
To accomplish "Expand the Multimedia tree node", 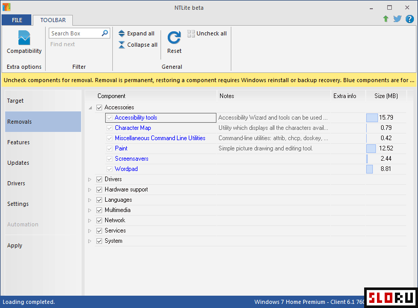I will 90,210.
